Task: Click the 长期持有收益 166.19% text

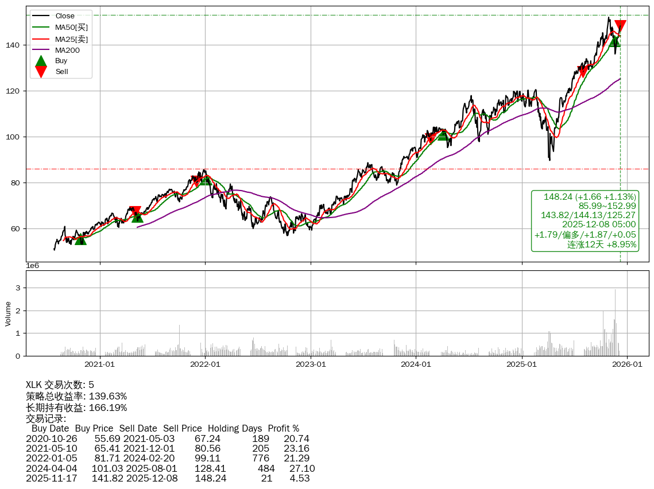Action: pos(76,407)
